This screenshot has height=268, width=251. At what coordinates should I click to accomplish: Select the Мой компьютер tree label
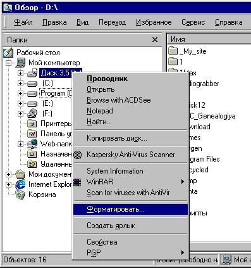point(54,63)
